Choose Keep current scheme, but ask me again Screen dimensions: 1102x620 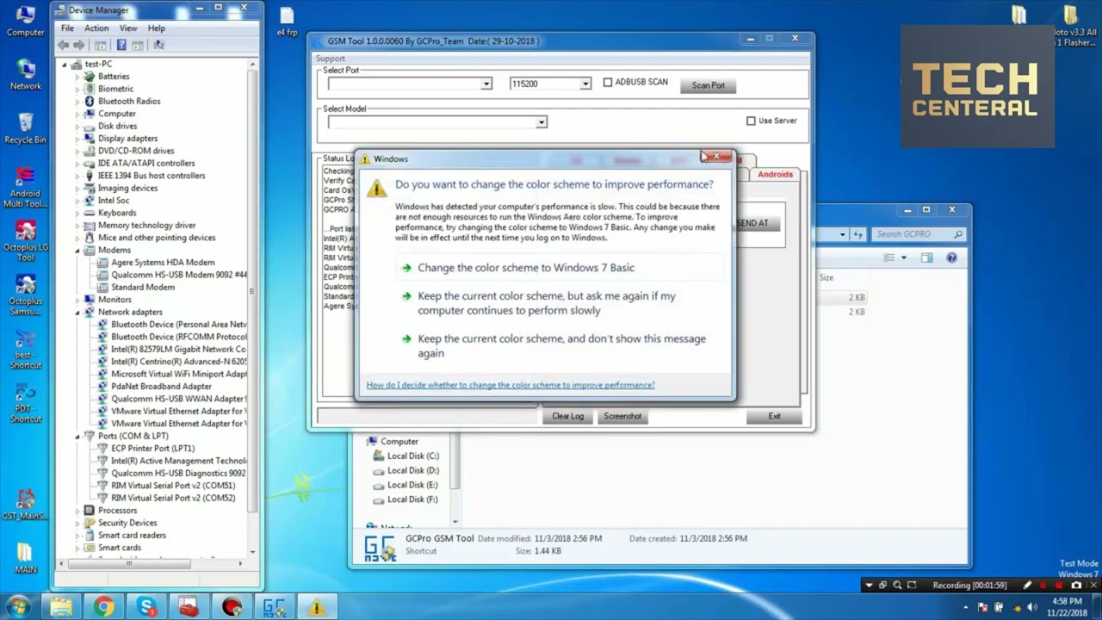click(560, 303)
